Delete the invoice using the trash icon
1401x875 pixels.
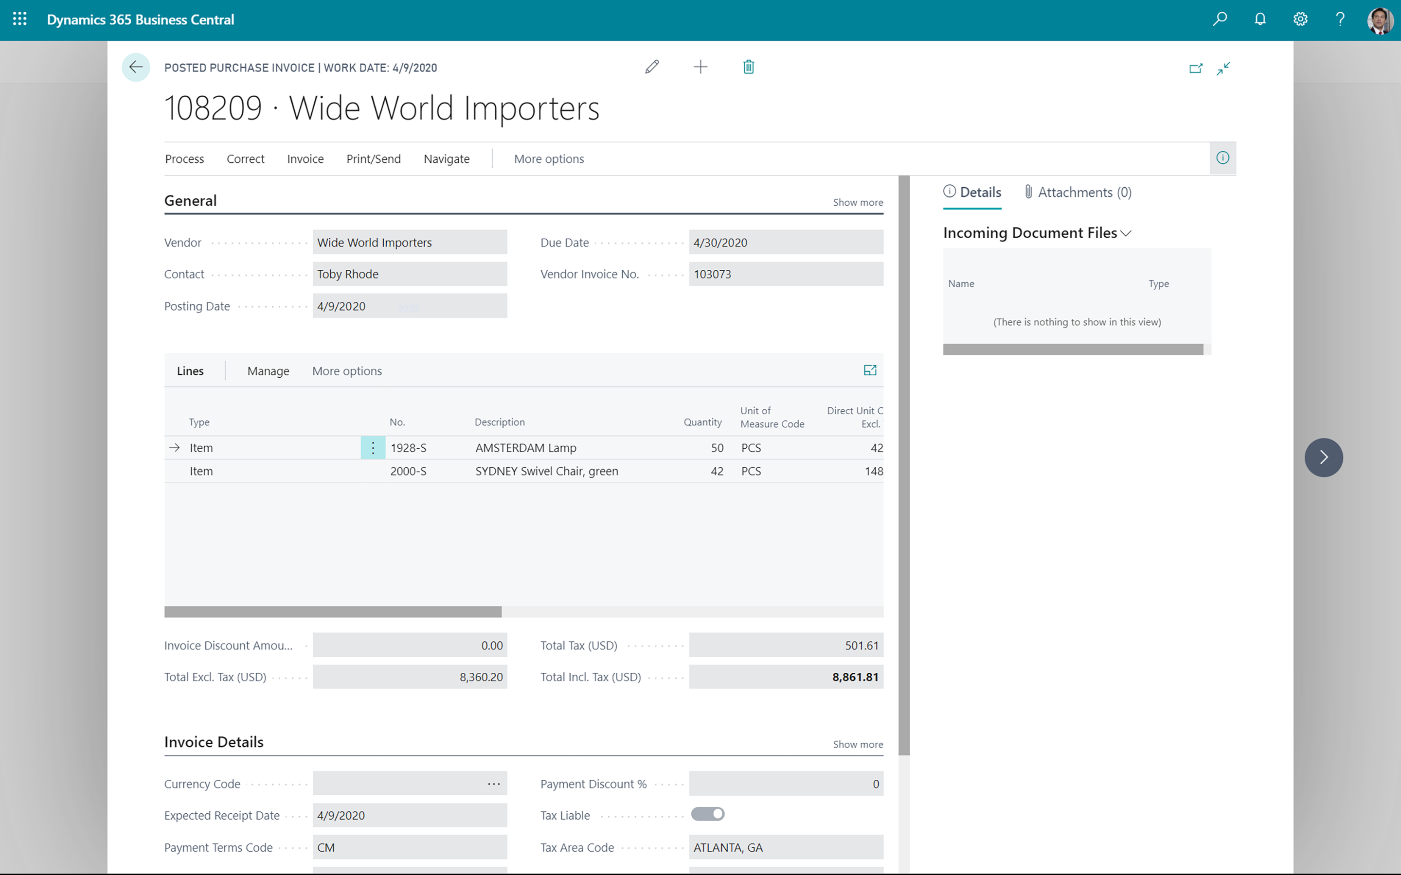tap(748, 67)
